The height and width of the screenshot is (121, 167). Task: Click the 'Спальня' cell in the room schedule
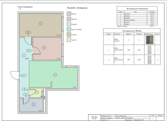pos(136,14)
